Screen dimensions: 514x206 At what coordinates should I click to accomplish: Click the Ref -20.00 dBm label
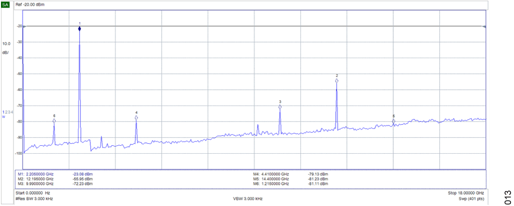[30, 5]
